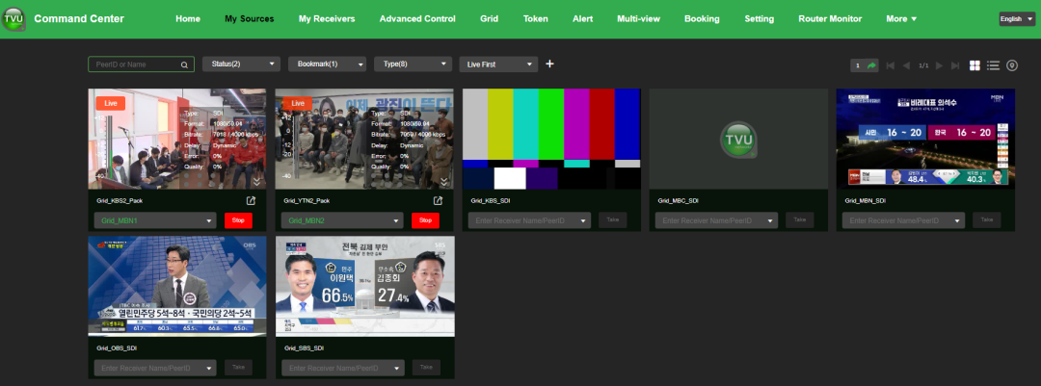This screenshot has height=386, width=1041.
Task: Click Take button for Grid_SBS_SDI
Action: pyautogui.click(x=426, y=368)
